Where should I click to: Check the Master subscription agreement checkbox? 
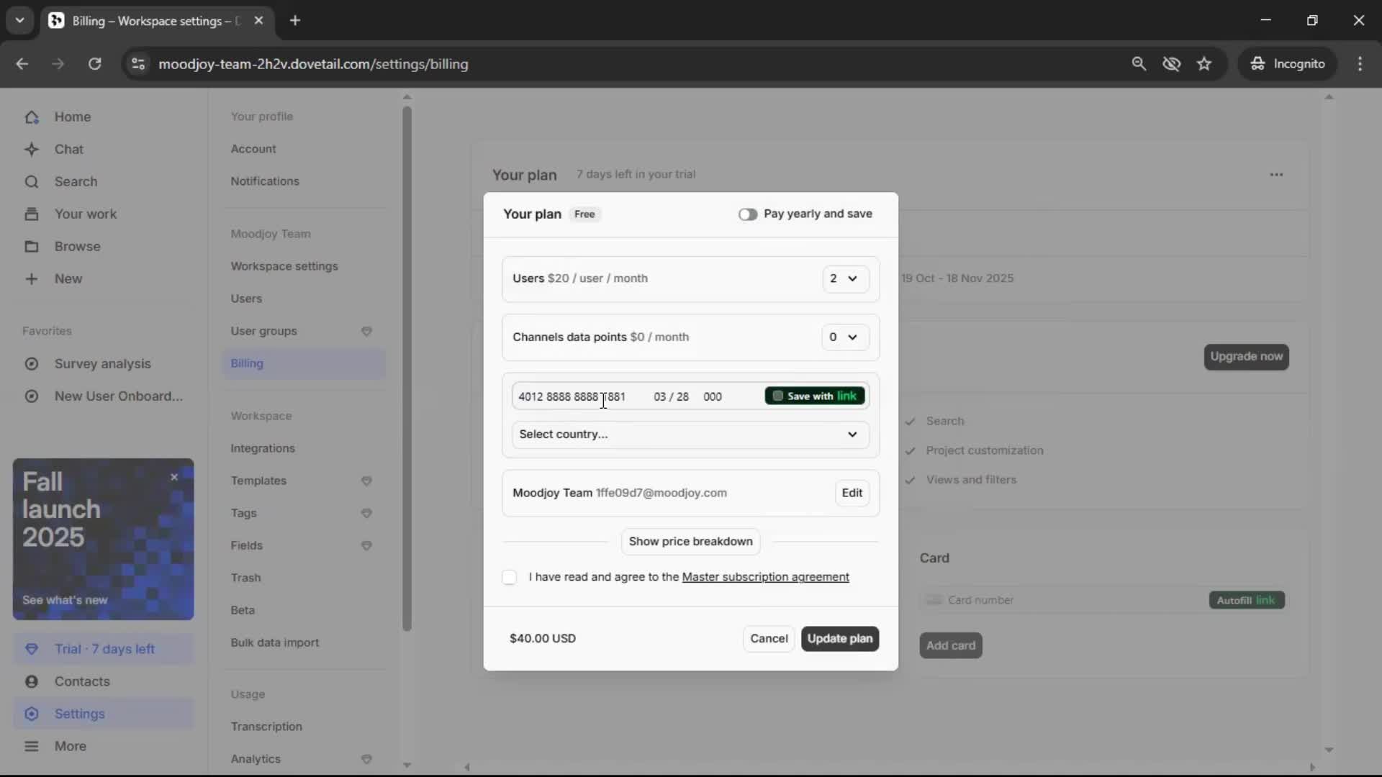point(510,578)
